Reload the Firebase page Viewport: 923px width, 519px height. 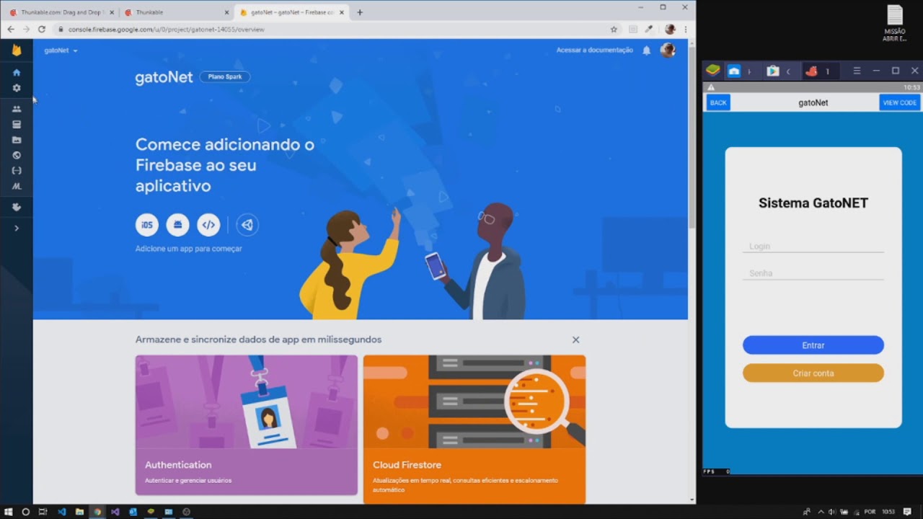coord(42,30)
